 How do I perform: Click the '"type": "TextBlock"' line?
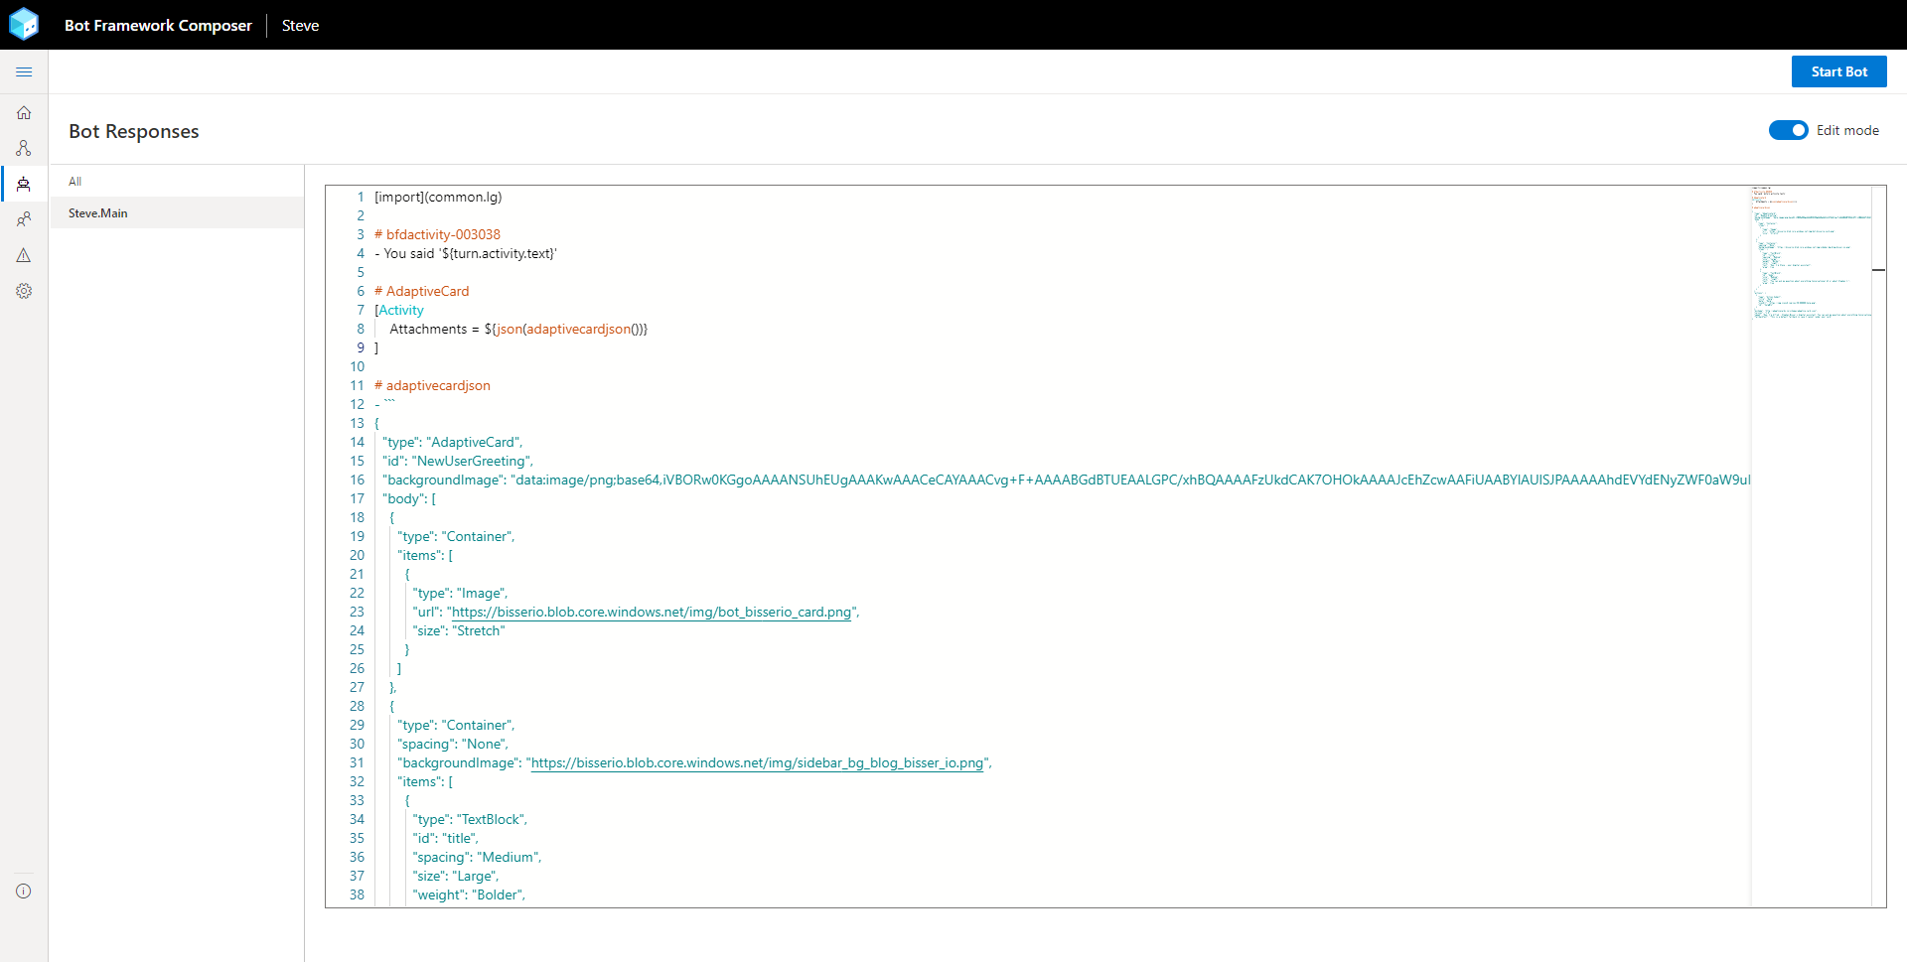tap(470, 819)
